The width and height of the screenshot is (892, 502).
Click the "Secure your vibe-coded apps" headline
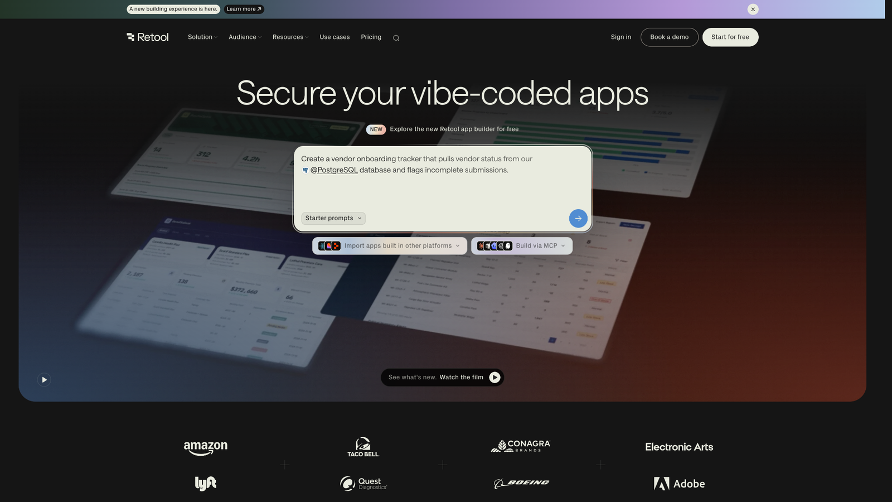443,93
